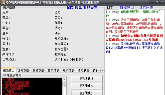Click the 运行时间: 0小时0分钟 text

tap(69, 60)
